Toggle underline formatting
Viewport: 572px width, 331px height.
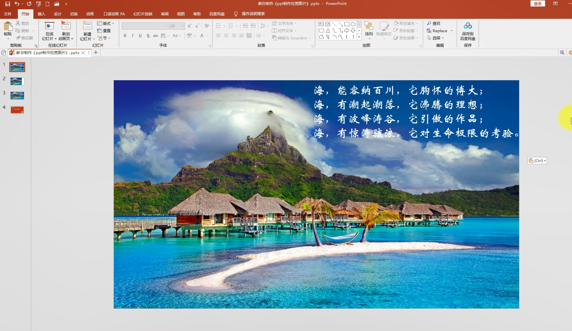(140, 36)
